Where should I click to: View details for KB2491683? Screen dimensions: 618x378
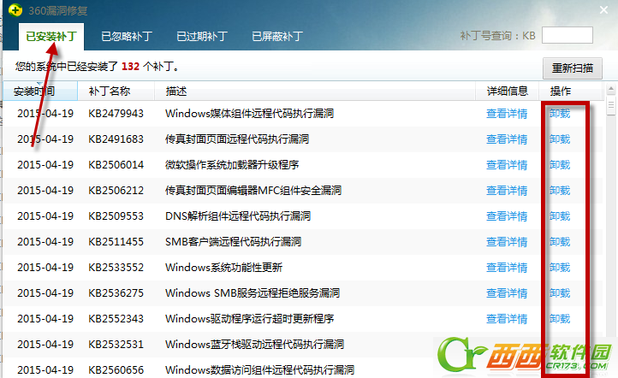point(507,139)
